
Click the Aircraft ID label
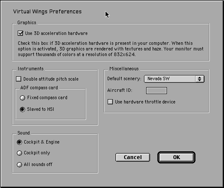coord(120,90)
